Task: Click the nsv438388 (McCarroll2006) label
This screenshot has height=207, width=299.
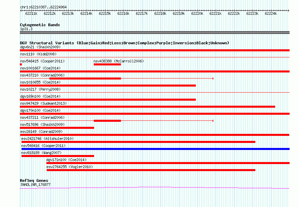Action: (119, 61)
